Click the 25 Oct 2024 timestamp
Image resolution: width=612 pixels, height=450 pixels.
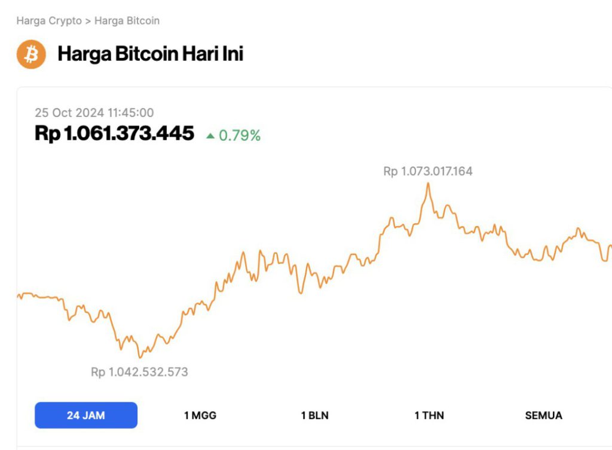coord(94,112)
